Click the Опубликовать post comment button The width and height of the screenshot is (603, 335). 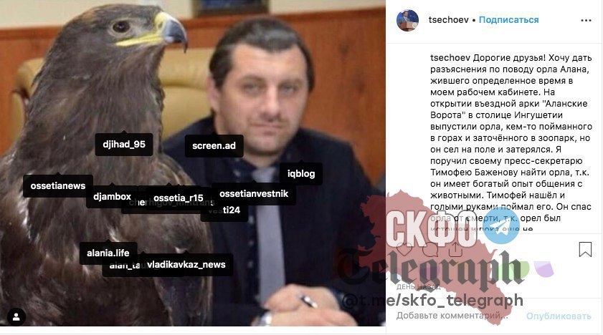point(559,316)
